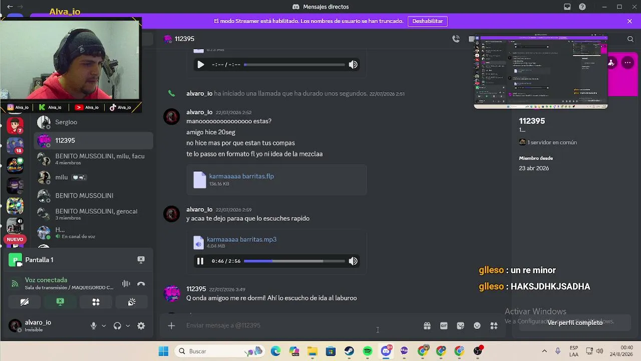
Task: Click Ver perfil completo
Action: tap(575, 323)
